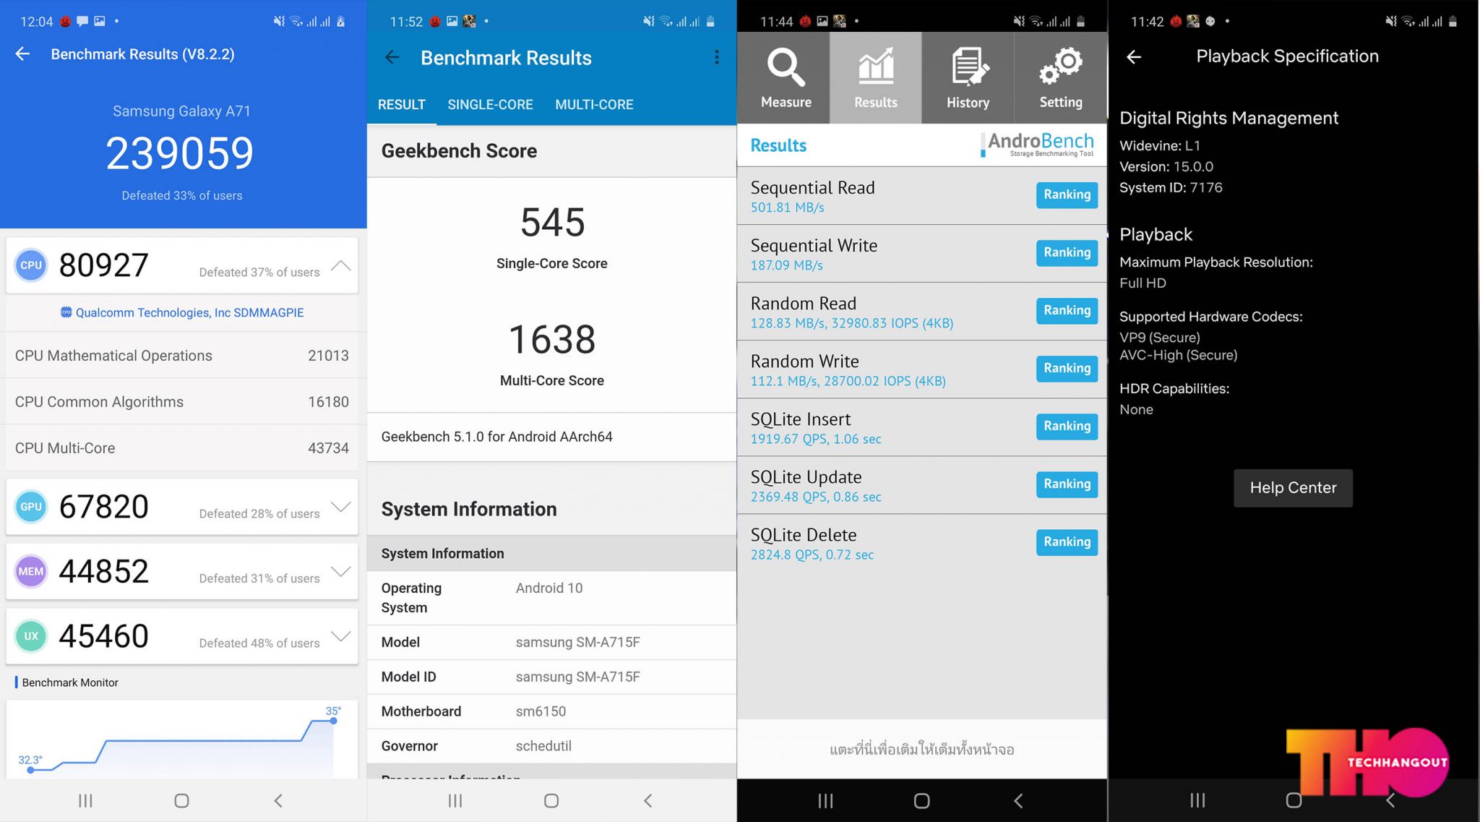The image size is (1480, 822).
Task: Tap the CPU score badge icon
Action: point(31,265)
